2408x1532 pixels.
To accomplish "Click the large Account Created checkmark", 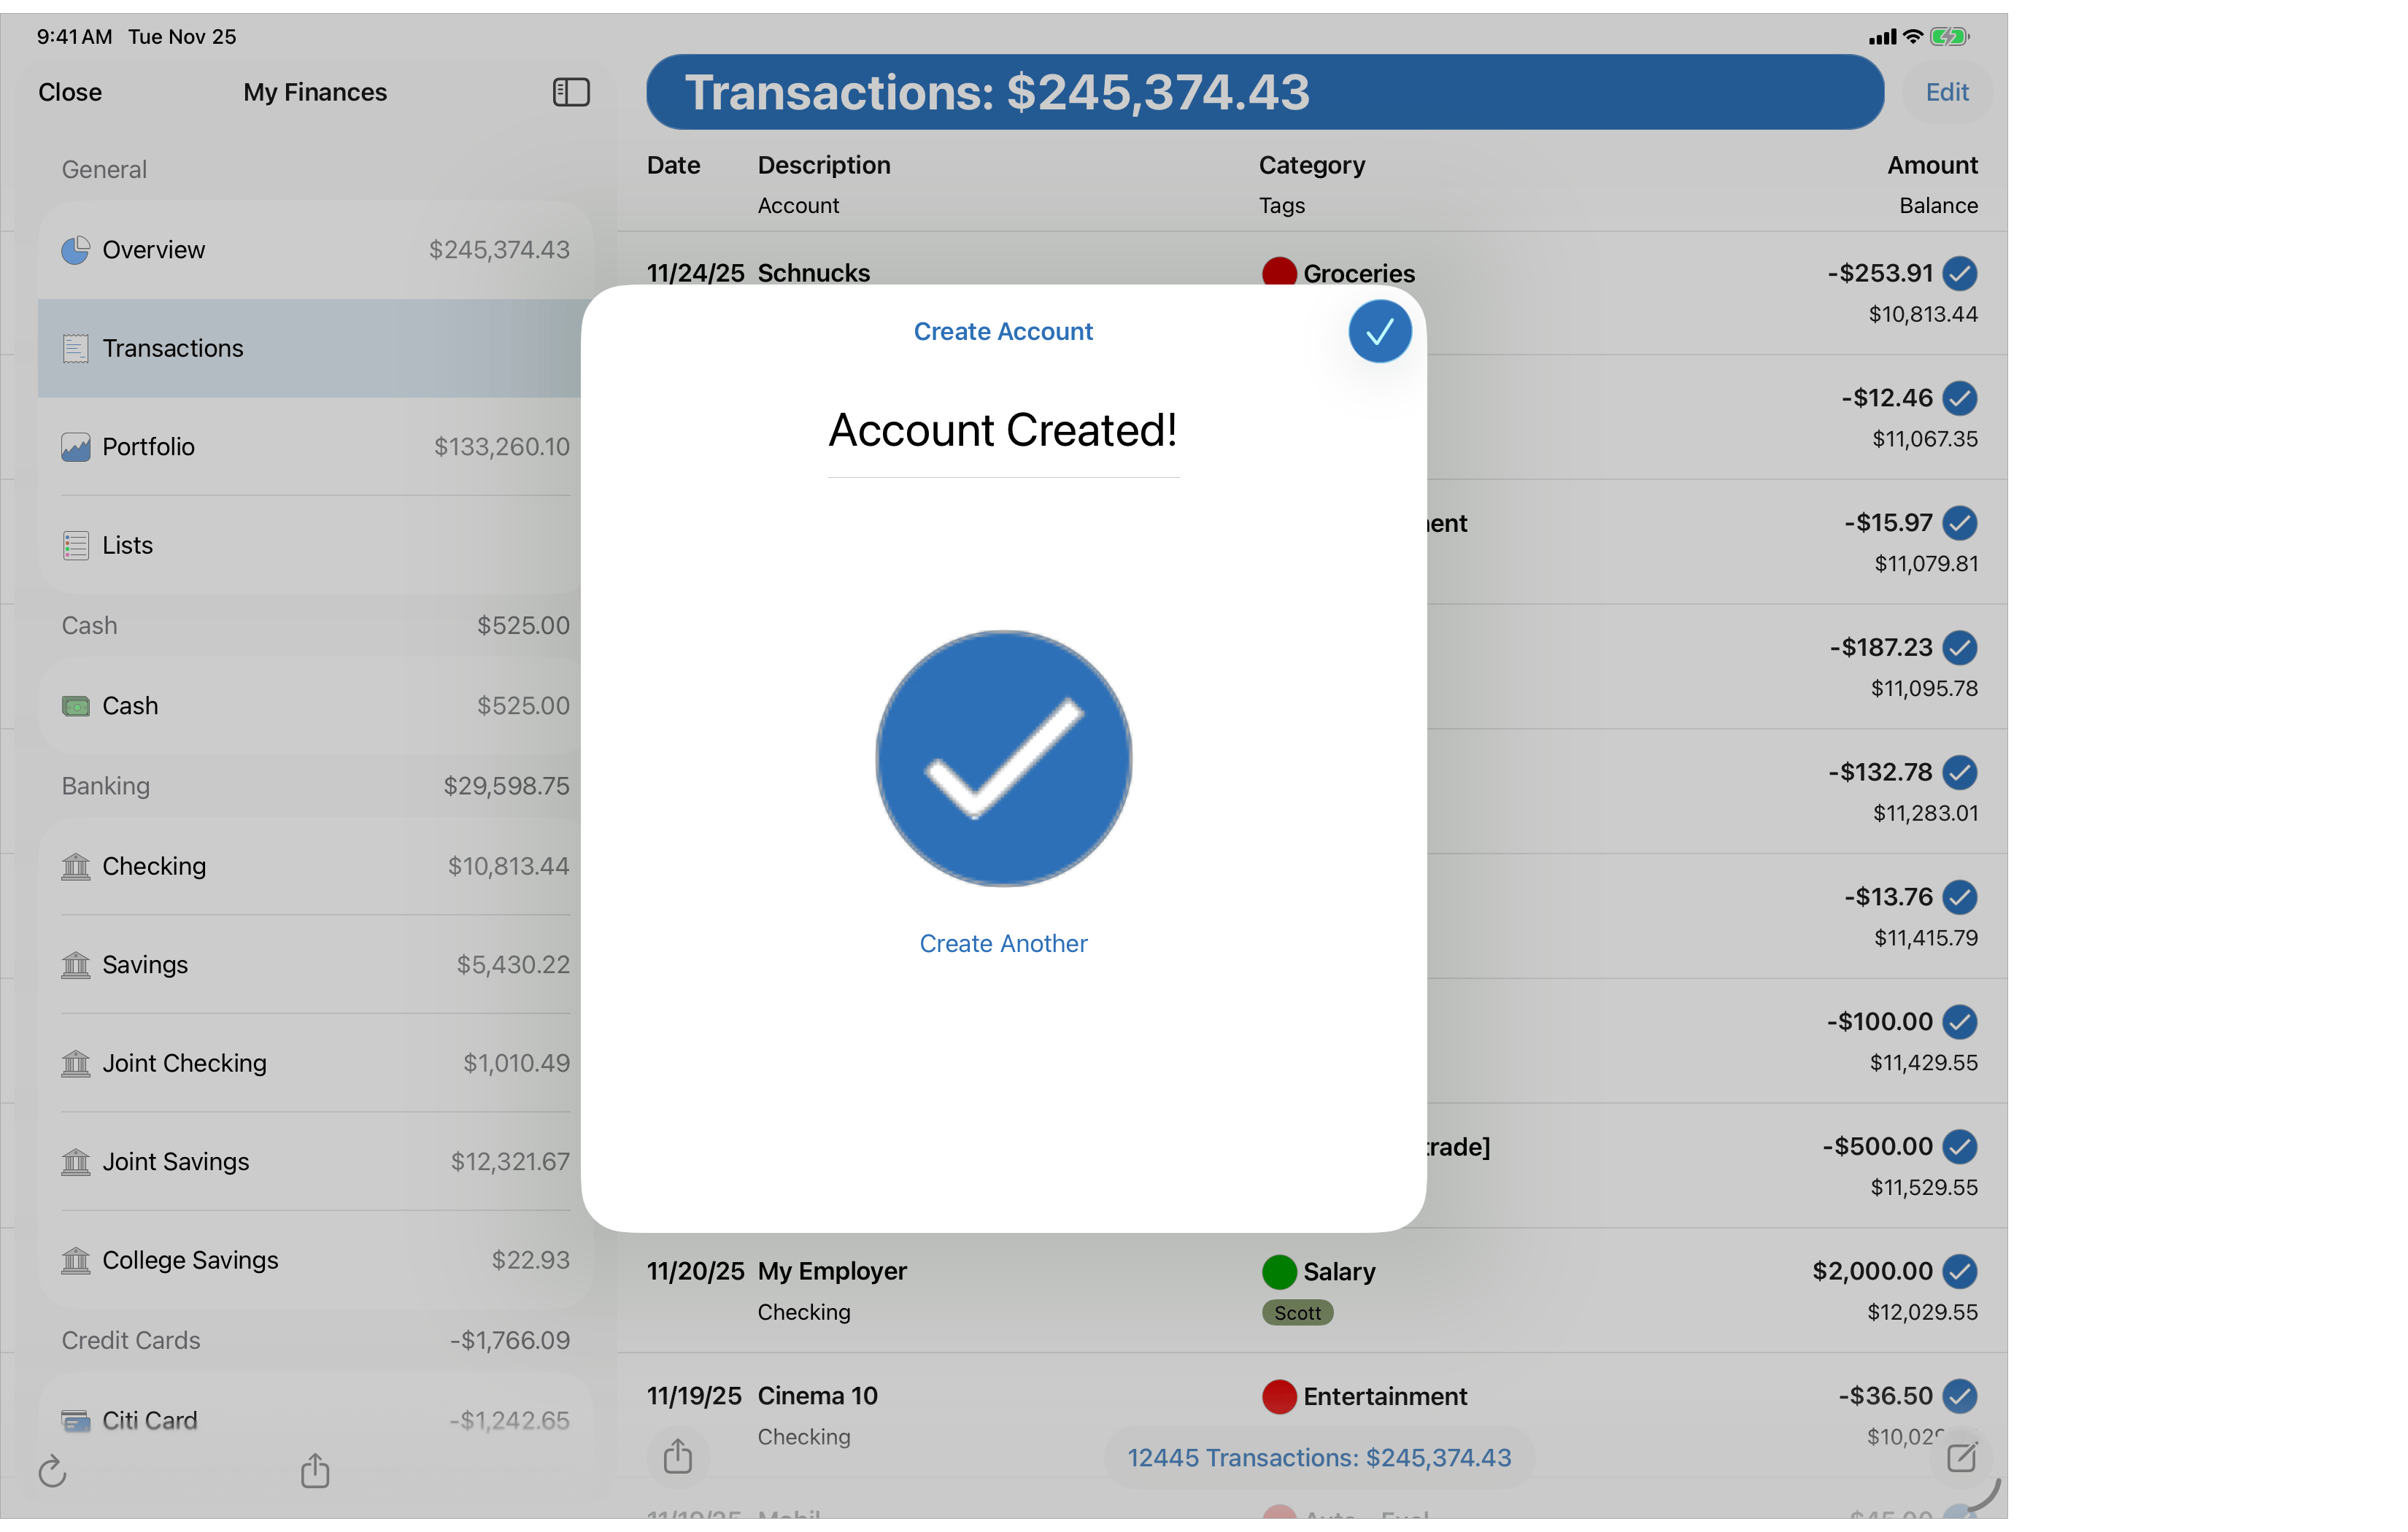I will tap(1003, 758).
